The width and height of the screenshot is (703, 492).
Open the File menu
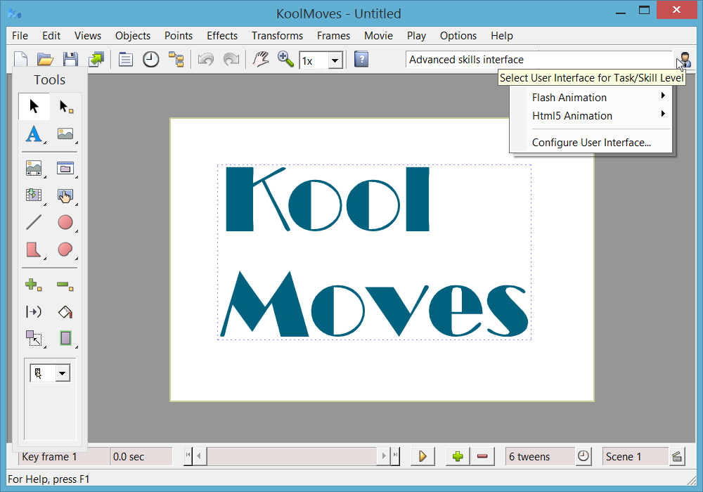click(20, 36)
